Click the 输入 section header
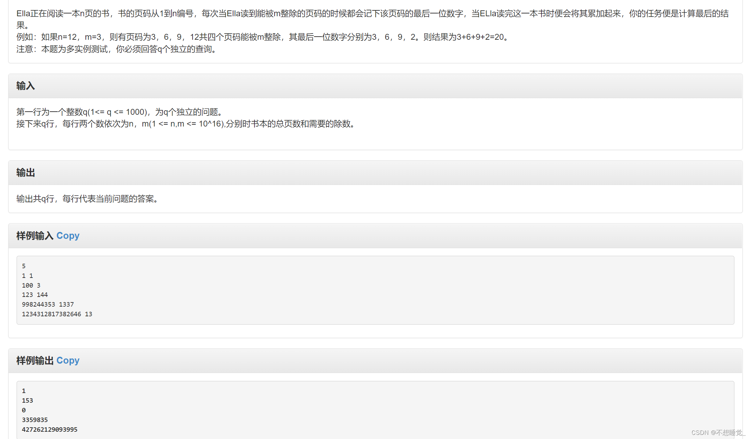This screenshot has height=439, width=751. [26, 86]
